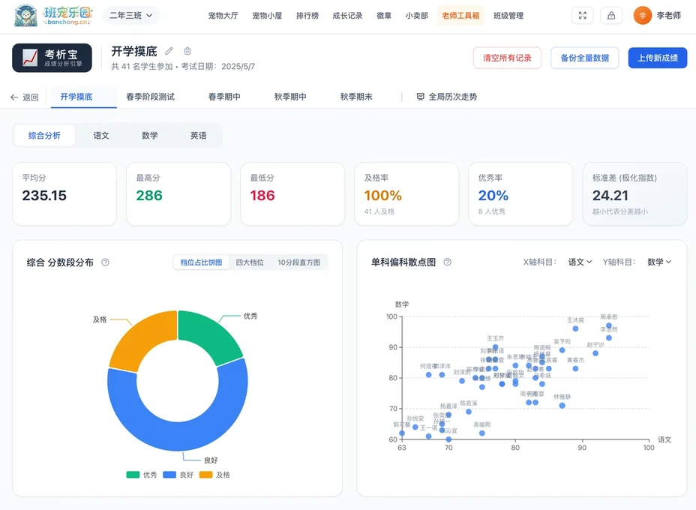The image size is (696, 510).
Task: Select 语文 subject tab
Action: (x=101, y=136)
